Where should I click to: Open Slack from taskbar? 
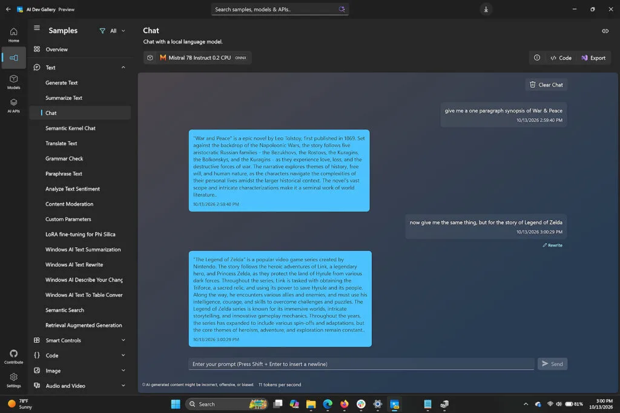point(361,404)
